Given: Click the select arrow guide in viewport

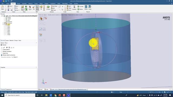Looking at the screenshot, I should (41, 19).
